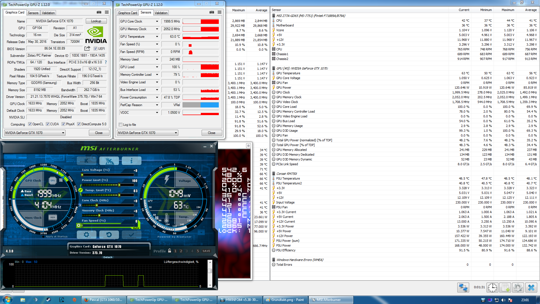Click the Afterburner reset arrow button

click(109, 234)
